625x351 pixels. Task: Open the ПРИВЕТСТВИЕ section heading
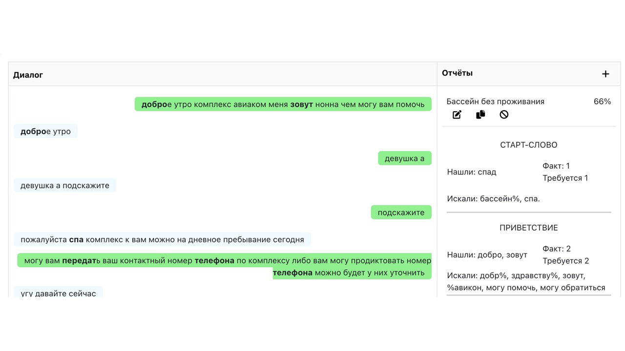click(528, 228)
